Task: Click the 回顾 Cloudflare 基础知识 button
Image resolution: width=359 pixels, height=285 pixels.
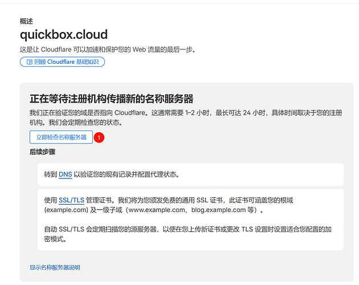Action: pos(62,62)
